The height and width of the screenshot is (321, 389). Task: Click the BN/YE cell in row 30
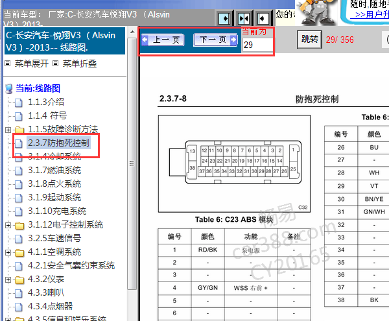373,199
